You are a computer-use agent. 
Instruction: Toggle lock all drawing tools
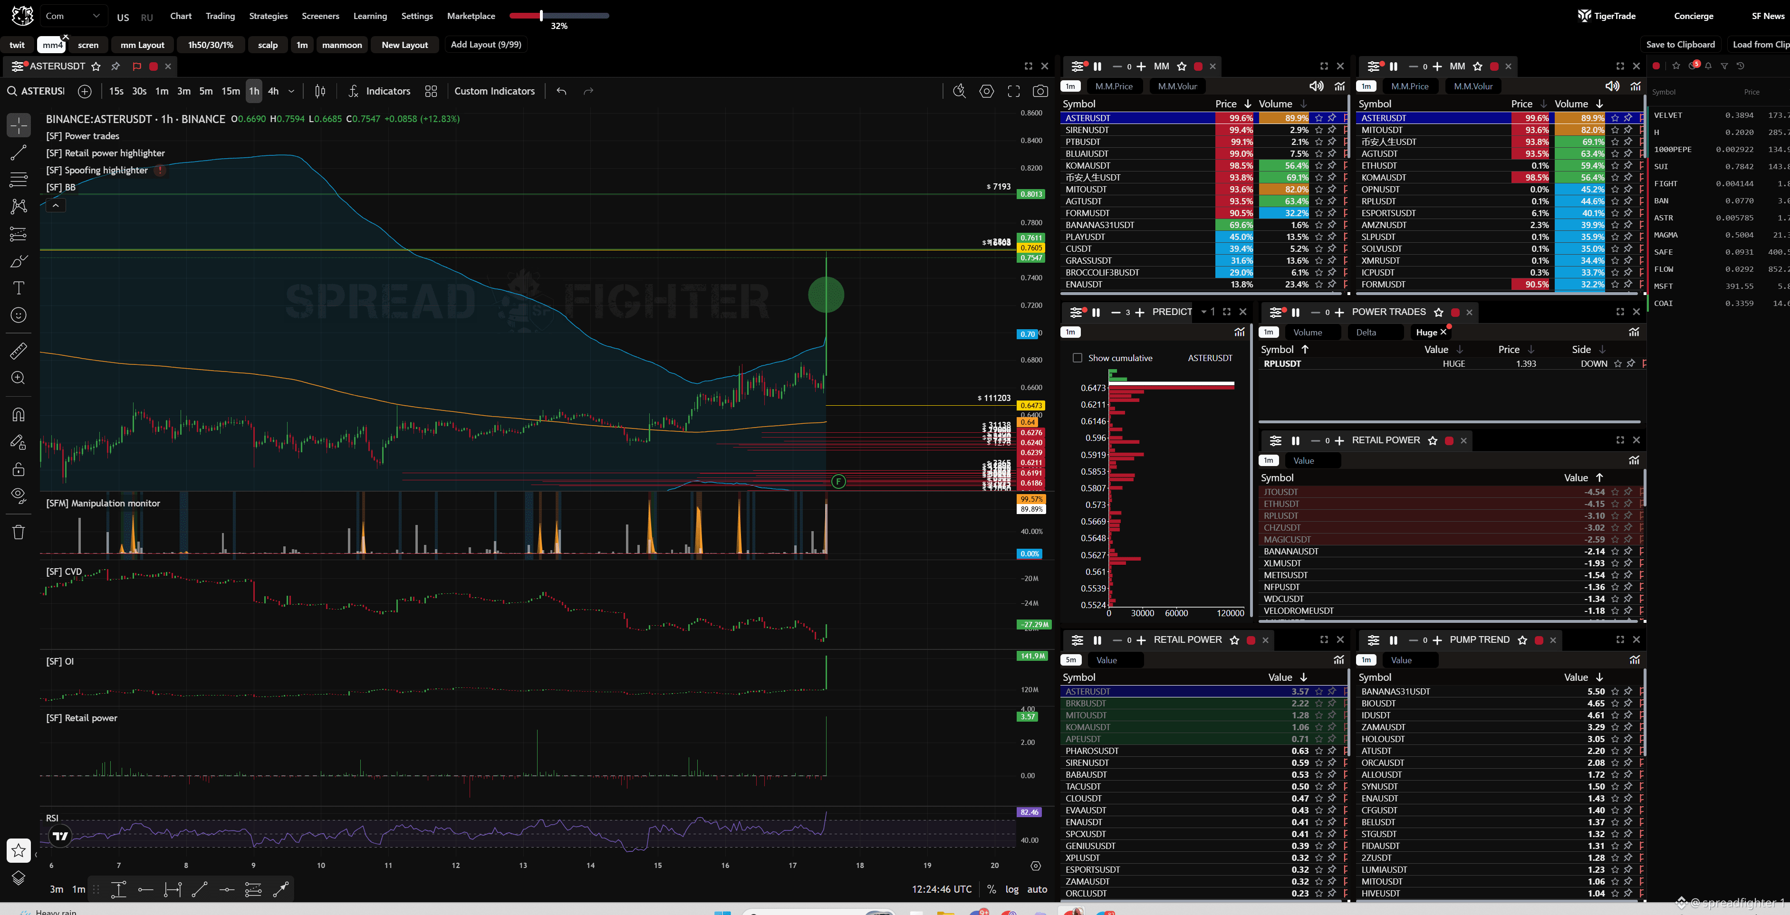point(19,470)
